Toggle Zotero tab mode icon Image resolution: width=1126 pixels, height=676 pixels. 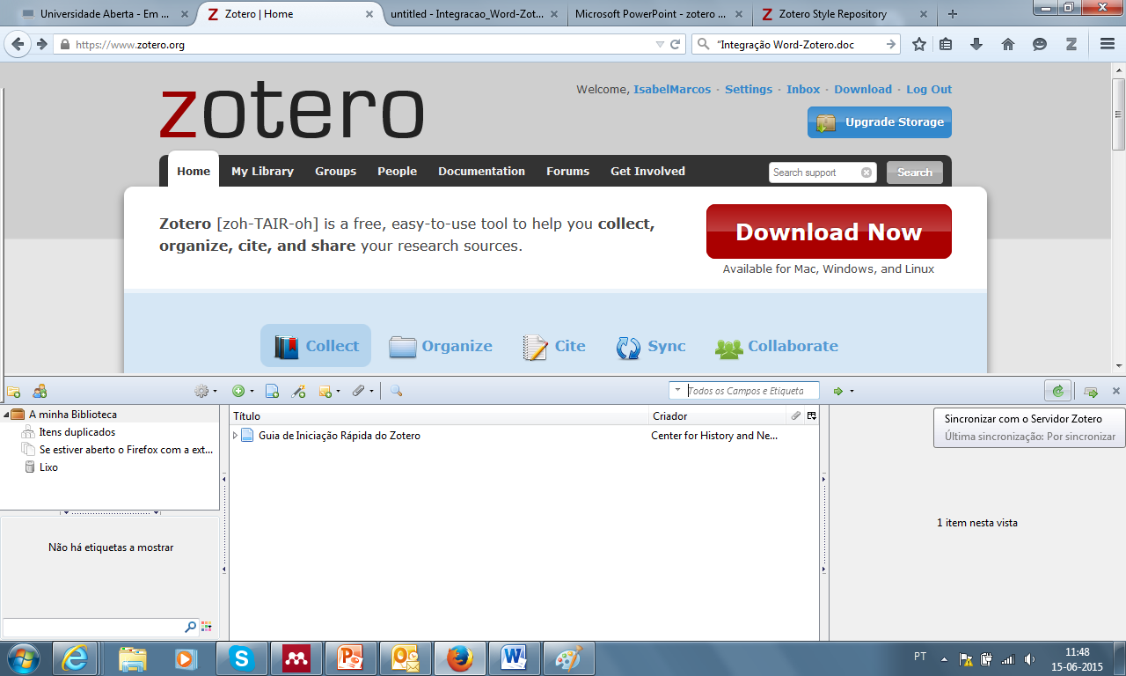point(1091,391)
